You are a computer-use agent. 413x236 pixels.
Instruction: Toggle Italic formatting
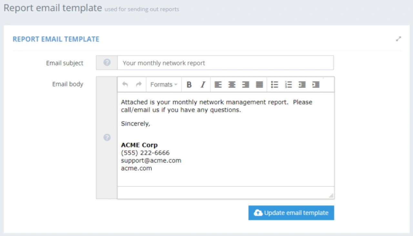pos(203,84)
